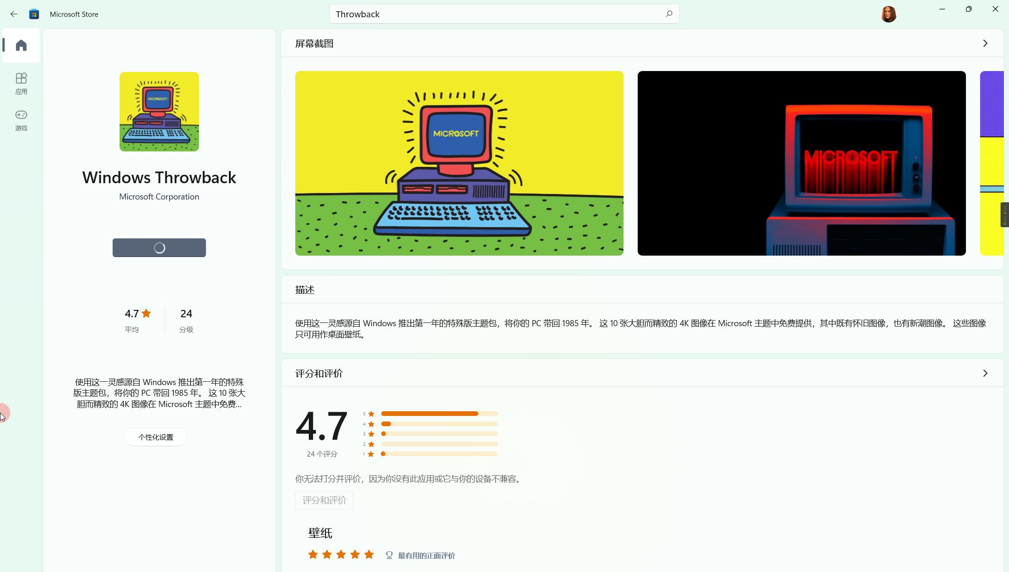Click the 4.7 average rating star
This screenshot has height=572, width=1009.
click(x=146, y=314)
